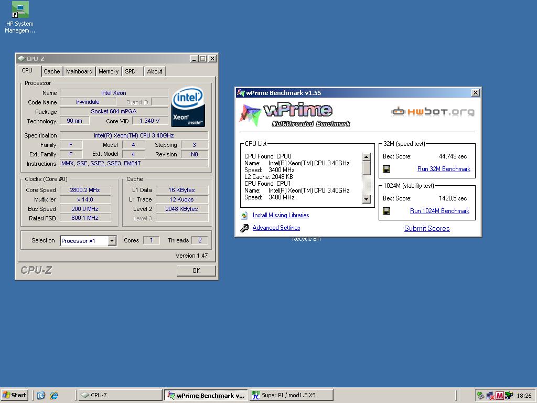Screen dimensions: 537x403
Task: Click the Threads value 2
Action: 200,240
